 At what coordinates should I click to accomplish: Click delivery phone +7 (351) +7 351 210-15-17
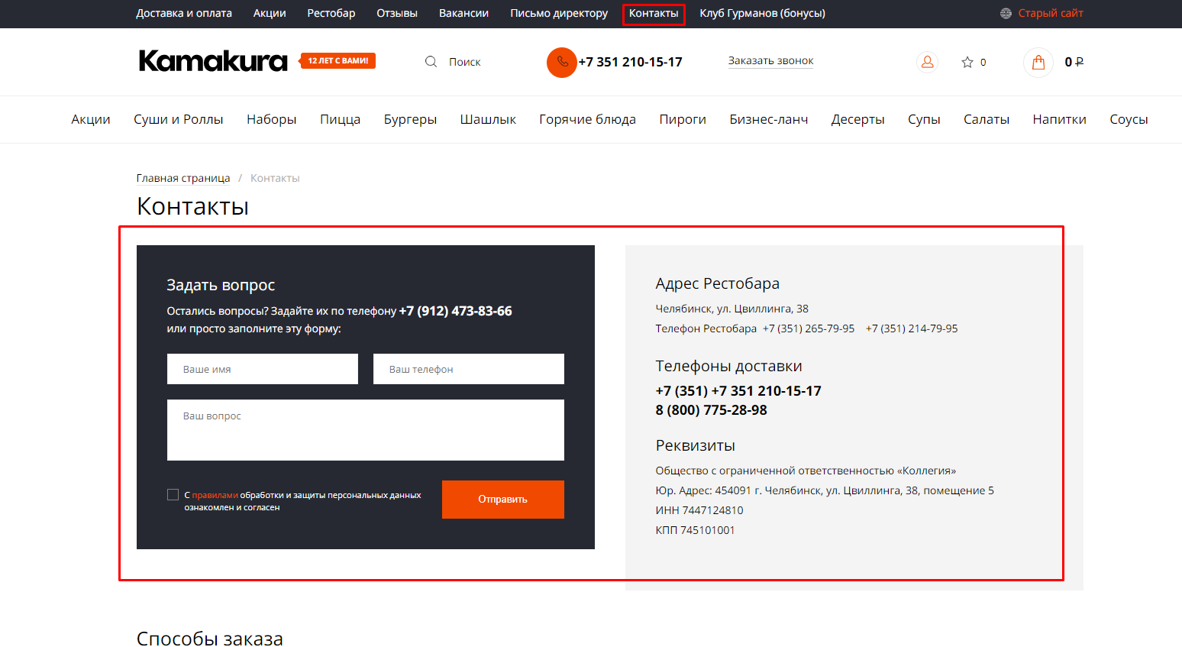tap(738, 391)
